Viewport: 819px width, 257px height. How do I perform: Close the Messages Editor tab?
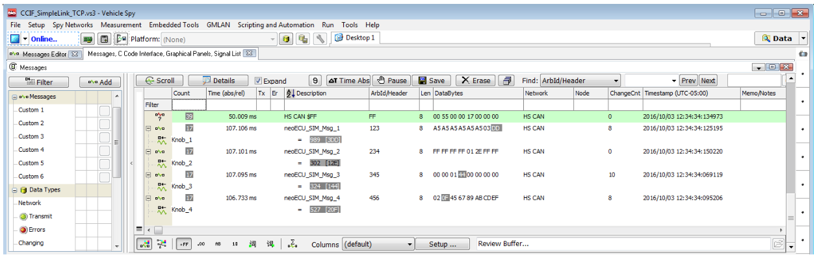click(75, 54)
